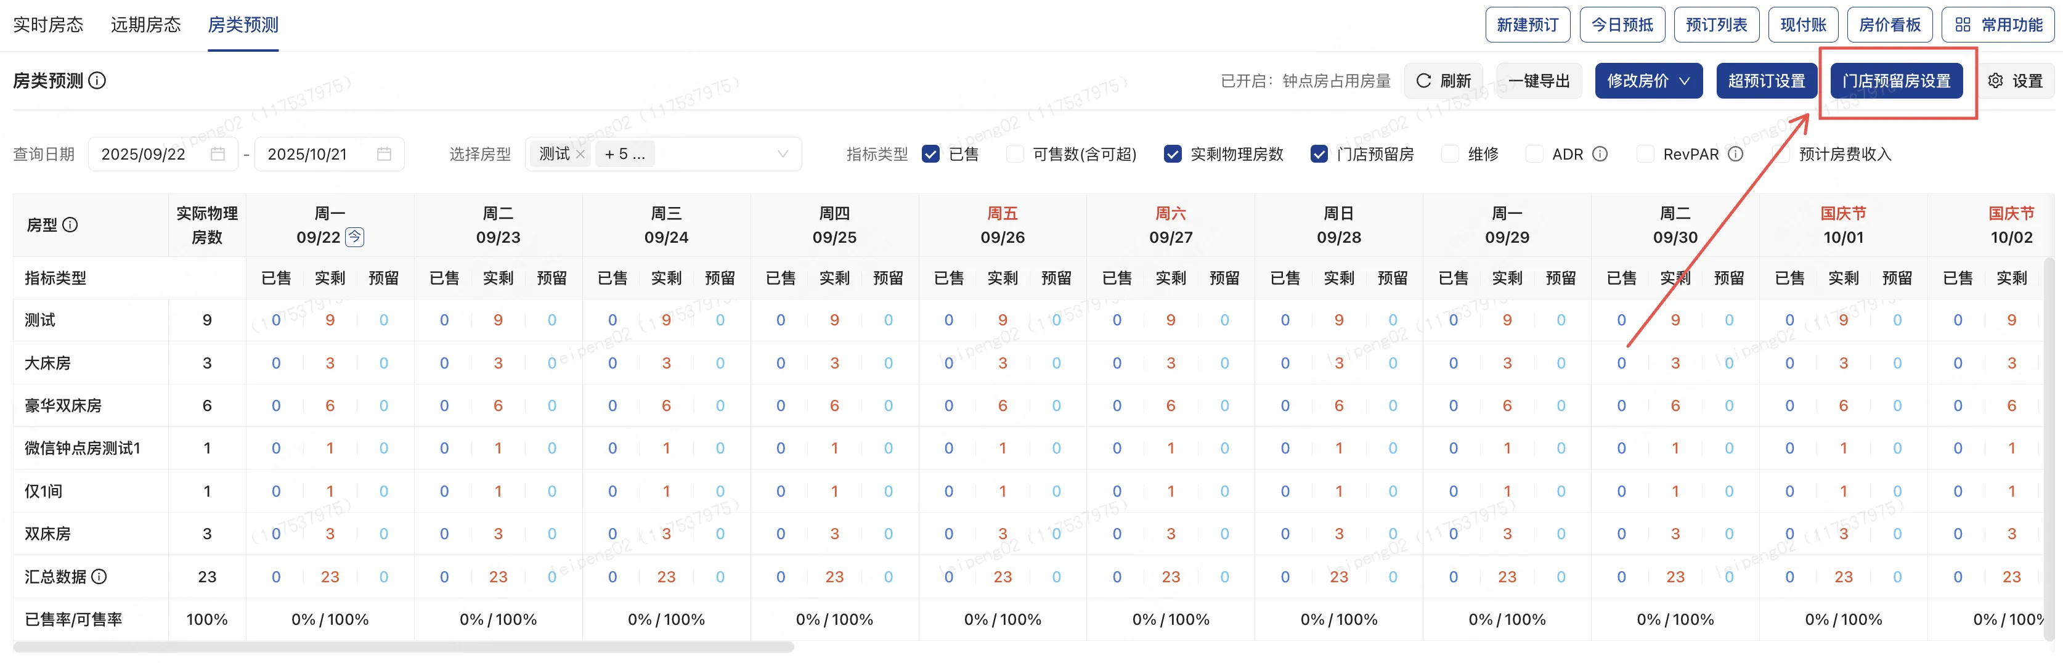Viewport: 2063px width, 663px height.
Task: Click 豪华双床房 physical count 6
Action: tap(206, 406)
